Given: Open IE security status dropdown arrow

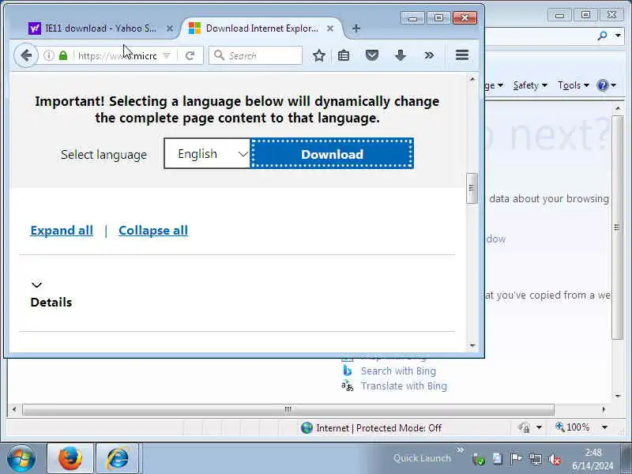Looking at the screenshot, I should tap(539, 427).
